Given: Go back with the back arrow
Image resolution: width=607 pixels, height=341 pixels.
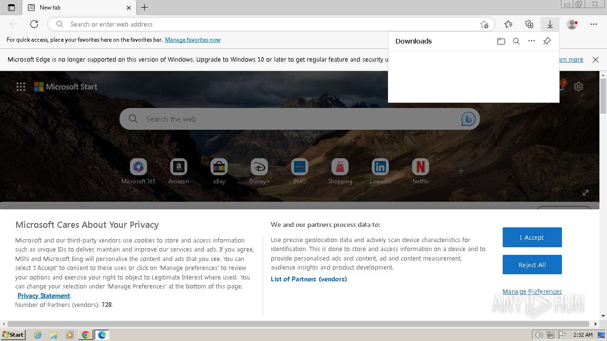Looking at the screenshot, I should click(13, 24).
